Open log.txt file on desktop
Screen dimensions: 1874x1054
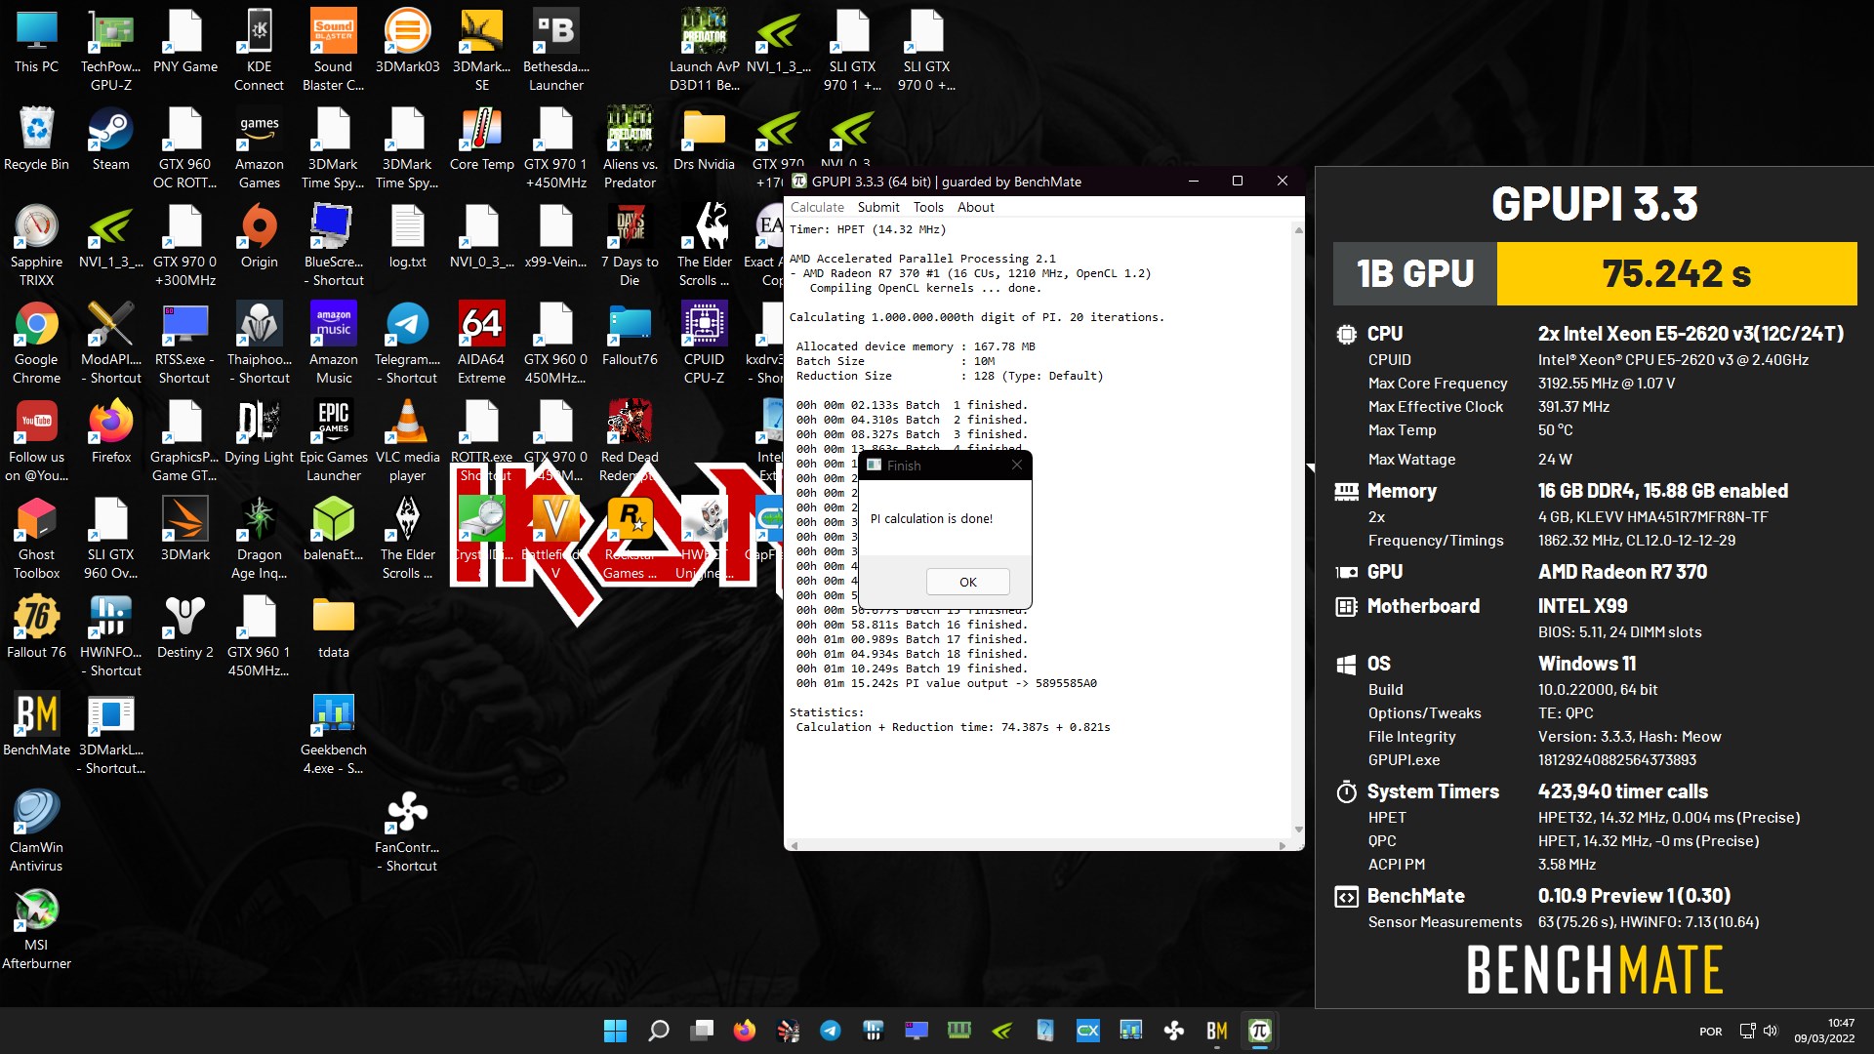[407, 238]
